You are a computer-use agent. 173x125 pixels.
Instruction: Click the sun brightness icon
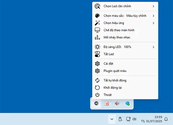(x=97, y=47)
